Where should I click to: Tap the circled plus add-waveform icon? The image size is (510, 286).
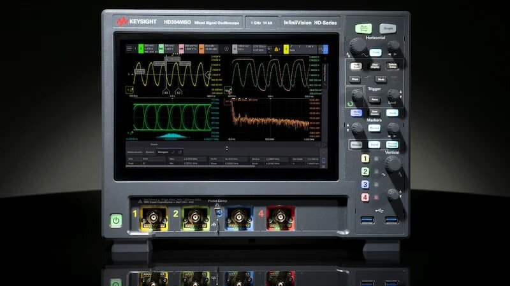[x=226, y=49]
